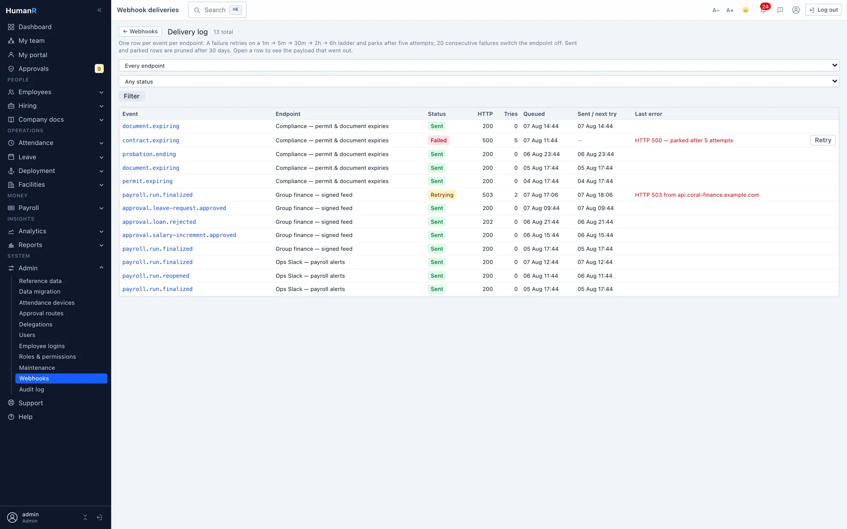Click the admin avatar icon at sidebar bottom
This screenshot has width=847, height=529.
click(12, 518)
